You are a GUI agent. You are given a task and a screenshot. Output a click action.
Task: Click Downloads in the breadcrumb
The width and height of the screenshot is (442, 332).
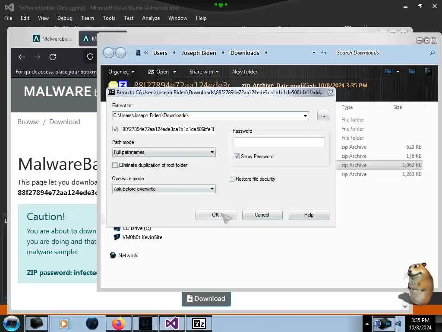coord(245,53)
